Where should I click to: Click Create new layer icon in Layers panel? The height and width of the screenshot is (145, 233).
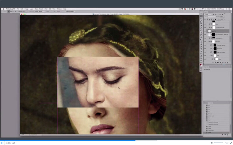225,63
